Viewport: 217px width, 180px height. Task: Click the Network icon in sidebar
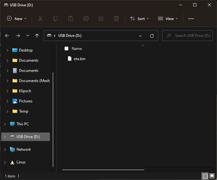coord(12,149)
